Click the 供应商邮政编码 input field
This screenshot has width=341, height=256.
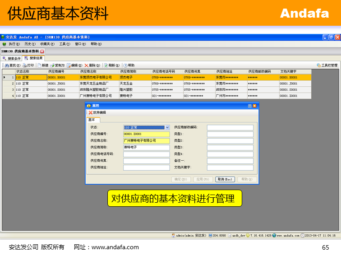coord(230,128)
